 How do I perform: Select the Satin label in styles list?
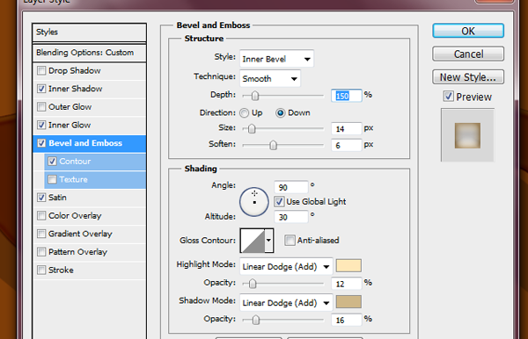pos(57,198)
